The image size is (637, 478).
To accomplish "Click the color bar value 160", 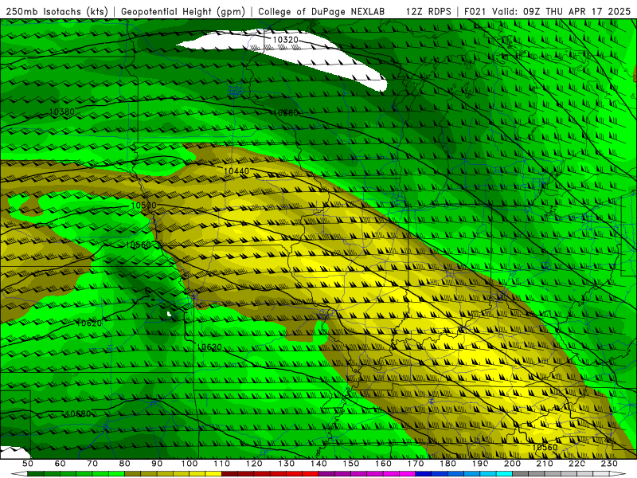I will [383, 464].
